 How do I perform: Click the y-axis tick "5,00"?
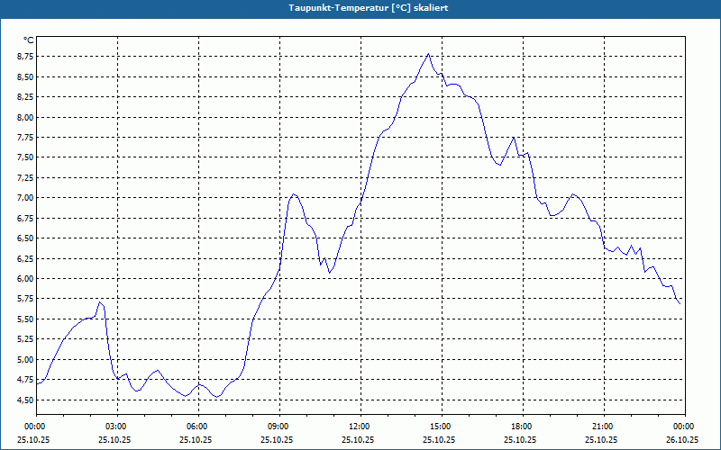click(25, 359)
